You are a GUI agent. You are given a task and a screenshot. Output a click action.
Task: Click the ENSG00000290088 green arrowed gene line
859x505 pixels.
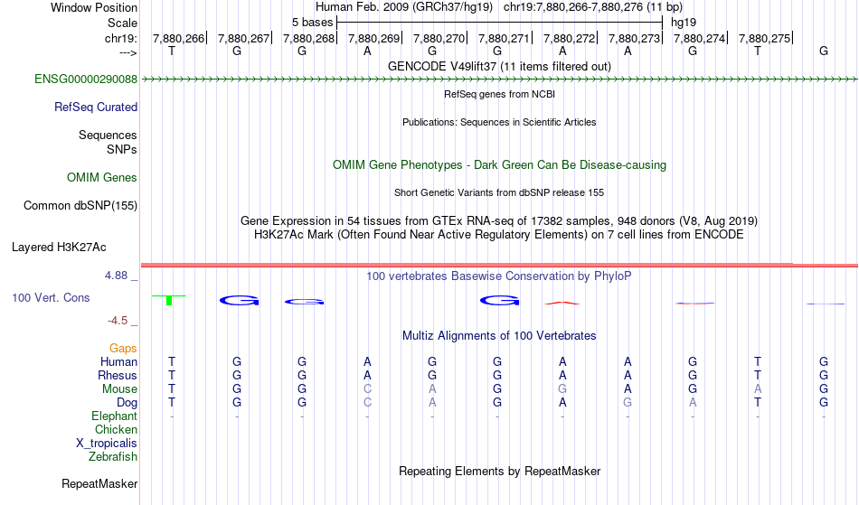(500, 79)
